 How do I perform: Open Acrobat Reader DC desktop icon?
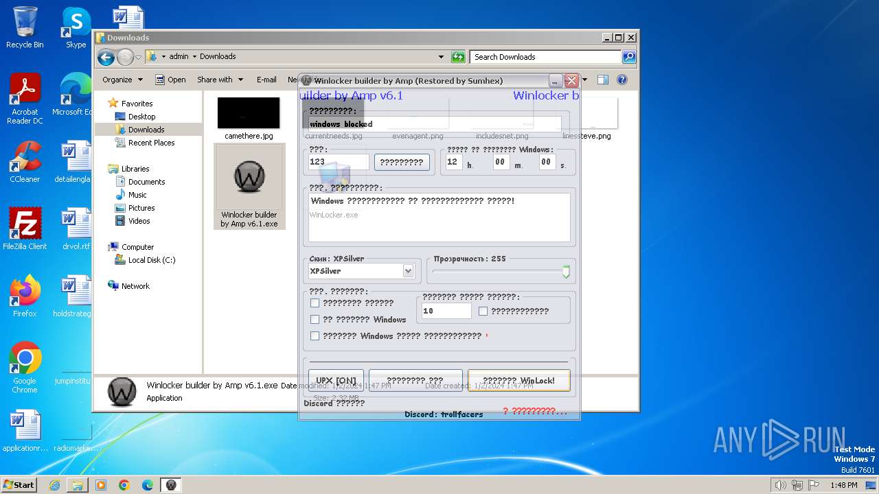click(x=25, y=99)
